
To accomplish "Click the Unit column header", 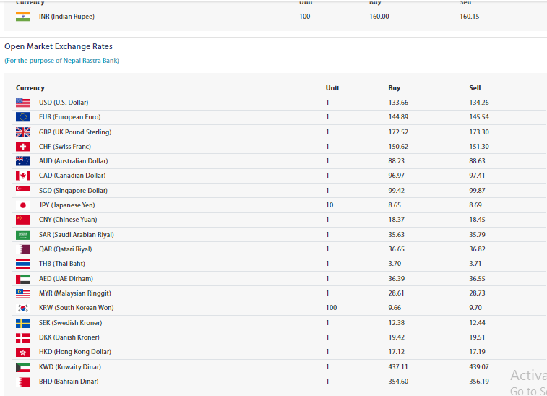I will tap(332, 88).
